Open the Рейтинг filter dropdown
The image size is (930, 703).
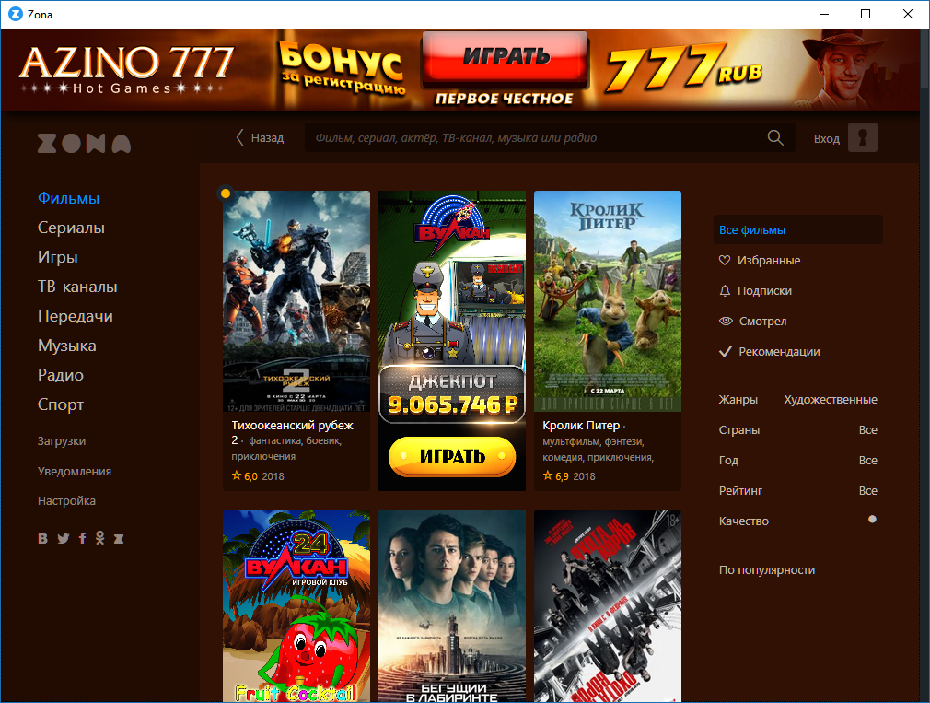click(797, 490)
